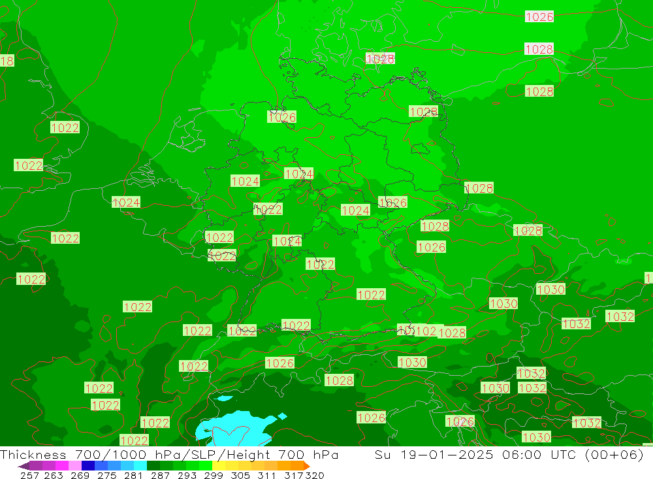653x479 pixels.
Task: Click the cut-off '18' pressure label on the map
Action: pyautogui.click(x=7, y=61)
